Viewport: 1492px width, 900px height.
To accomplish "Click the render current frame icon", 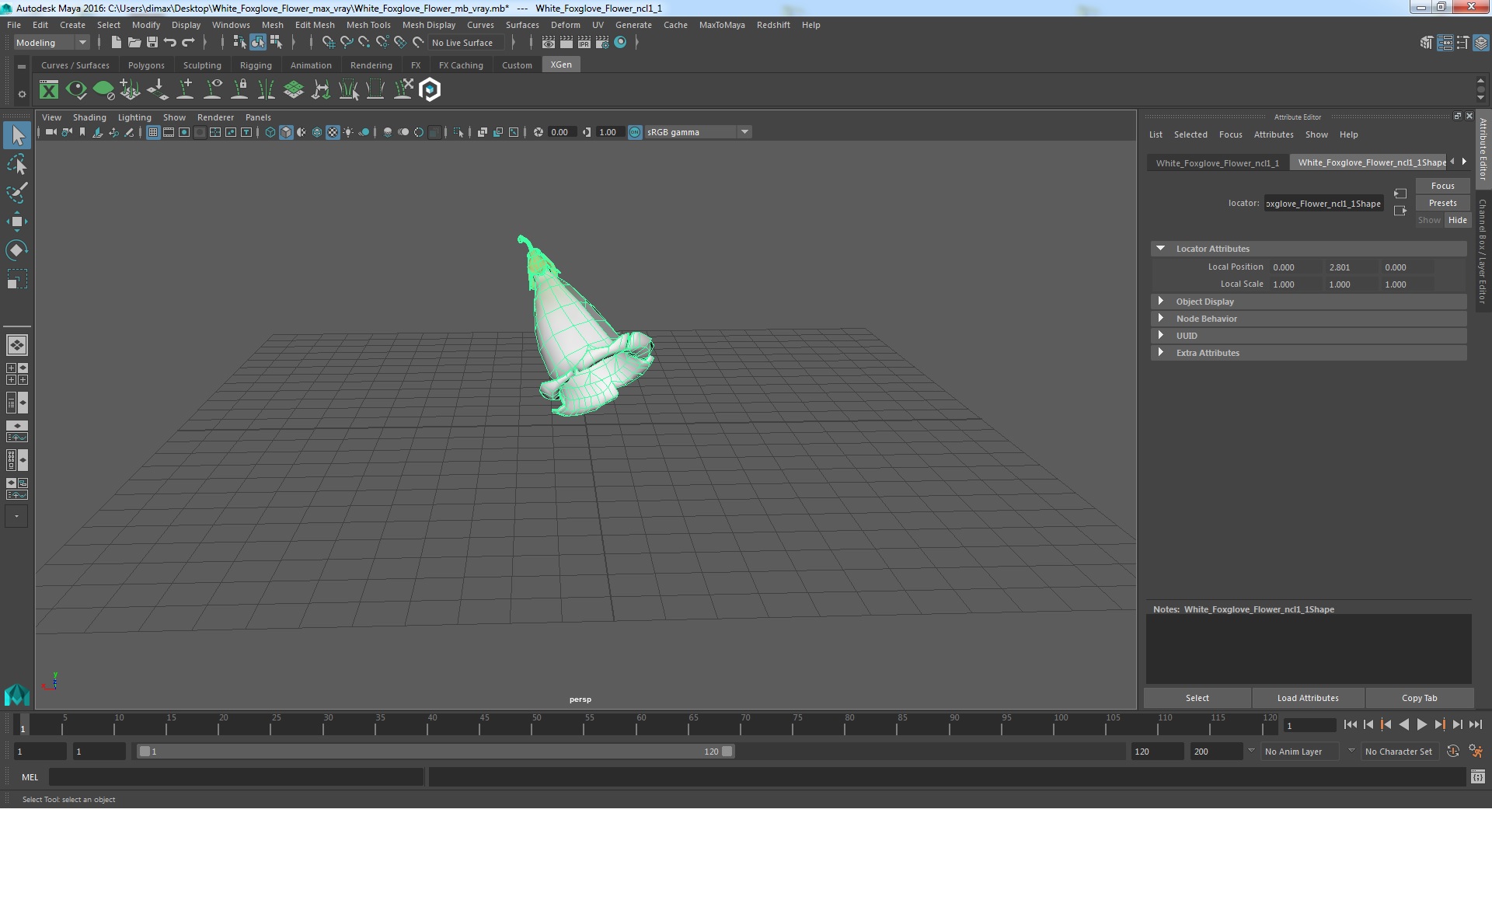I will [x=566, y=43].
